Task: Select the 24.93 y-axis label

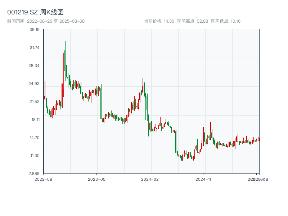Action: coord(35,84)
